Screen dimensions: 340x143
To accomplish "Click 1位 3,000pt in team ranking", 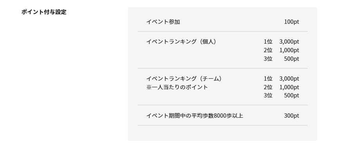I will pos(281,78).
